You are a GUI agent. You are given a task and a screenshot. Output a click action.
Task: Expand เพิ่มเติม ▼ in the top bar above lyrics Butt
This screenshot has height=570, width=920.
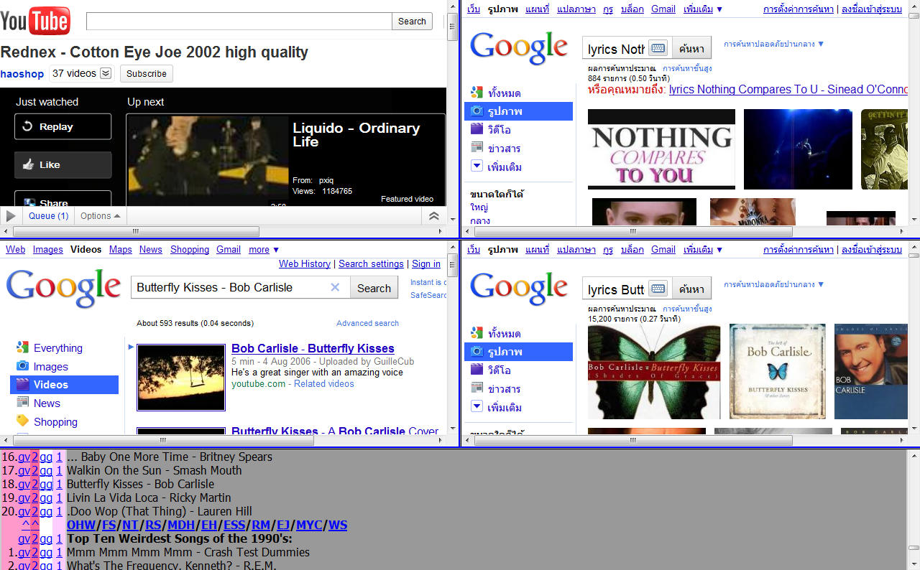coord(703,249)
